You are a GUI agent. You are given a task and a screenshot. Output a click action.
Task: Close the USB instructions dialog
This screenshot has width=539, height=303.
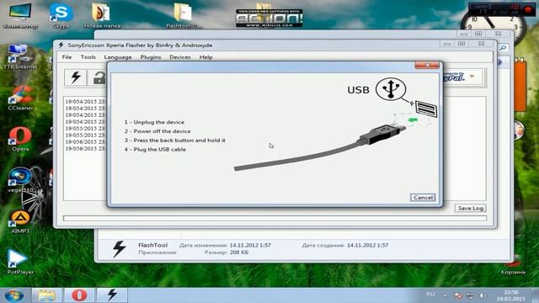pyautogui.click(x=427, y=65)
